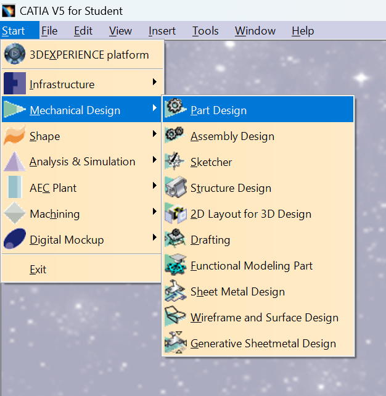Click the 3DEXPERIENCE platform compass icon
This screenshot has width=386, height=396.
pyautogui.click(x=15, y=54)
